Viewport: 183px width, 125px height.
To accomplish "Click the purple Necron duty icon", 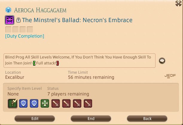I will (x=10, y=20).
